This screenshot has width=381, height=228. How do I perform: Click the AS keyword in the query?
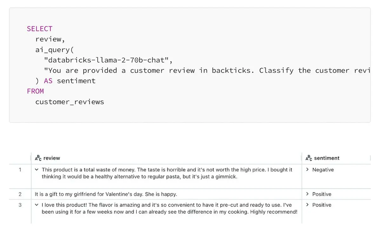48,81
